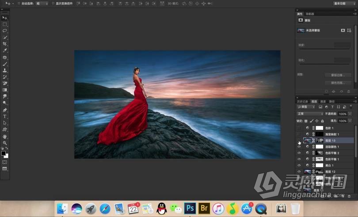The width and height of the screenshot is (358, 217).
Task: Select the Eraser tool
Action: pyautogui.click(x=4, y=84)
